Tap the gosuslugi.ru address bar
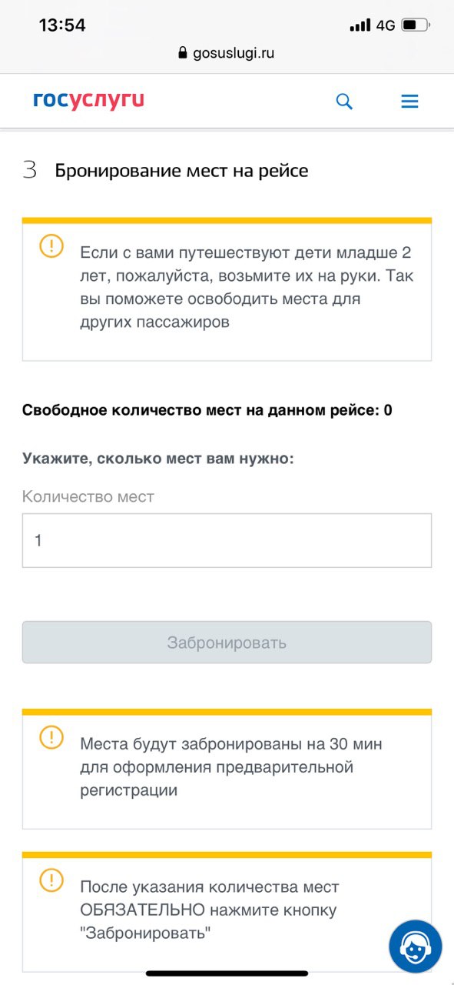Image resolution: width=454 pixels, height=985 pixels. tap(227, 53)
